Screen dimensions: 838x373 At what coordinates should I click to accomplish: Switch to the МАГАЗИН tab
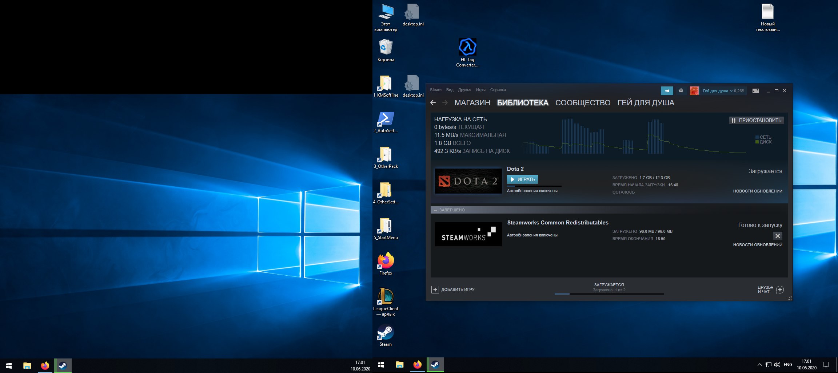click(472, 103)
